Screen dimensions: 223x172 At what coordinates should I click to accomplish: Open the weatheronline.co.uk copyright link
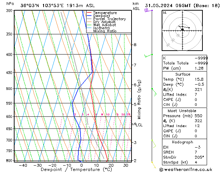click(186, 170)
